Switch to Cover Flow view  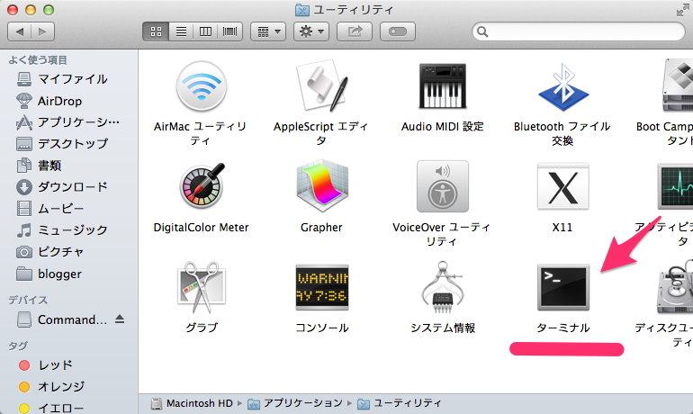230,31
